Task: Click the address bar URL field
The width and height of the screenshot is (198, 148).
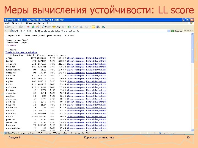Action: click(x=90, y=31)
